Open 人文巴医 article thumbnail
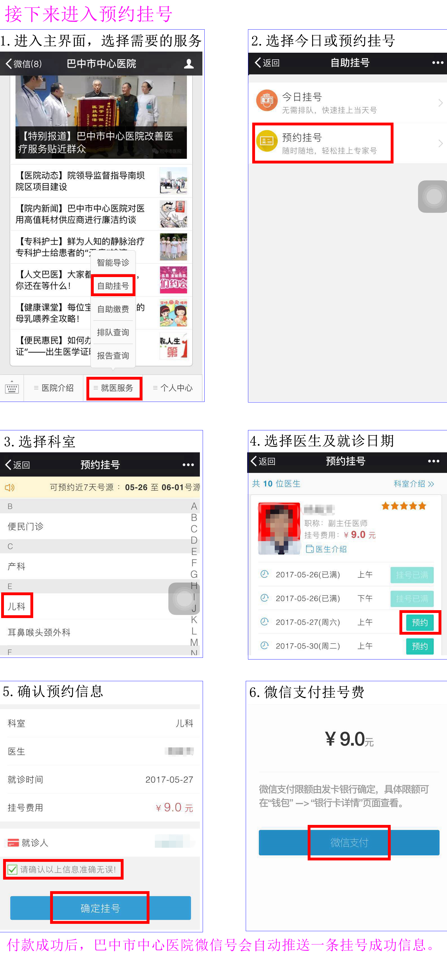Viewport: 447px width, 974px height. pyautogui.click(x=173, y=280)
